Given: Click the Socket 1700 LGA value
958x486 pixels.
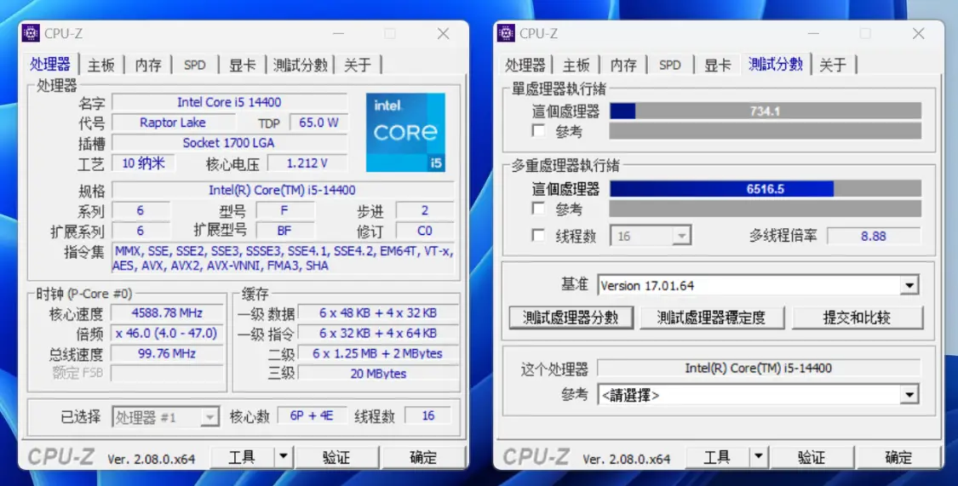Looking at the screenshot, I should coord(230,142).
